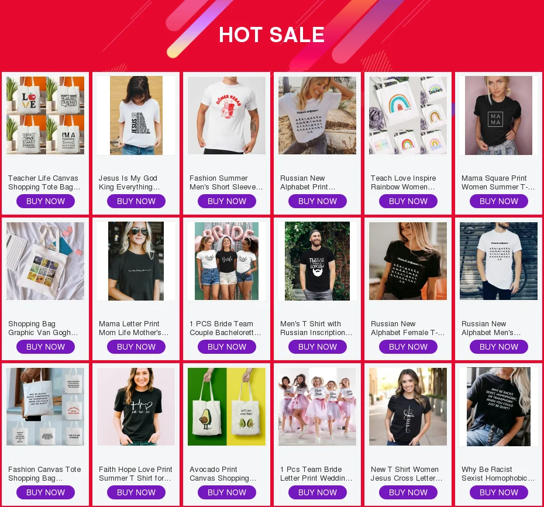544x507 pixels.
Task: Click BUY NOW under Why Be Racist shirt
Action: click(498, 492)
